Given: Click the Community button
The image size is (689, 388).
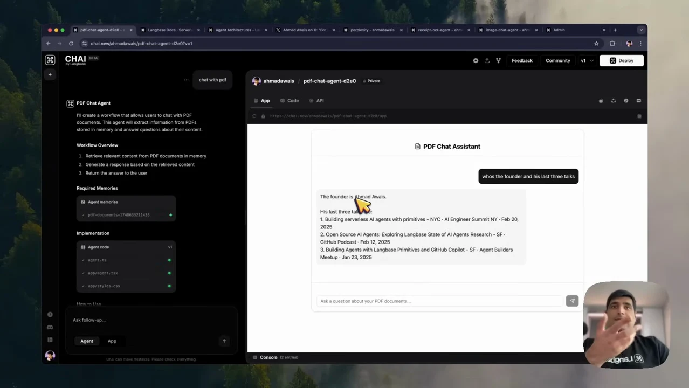Looking at the screenshot, I should [557, 60].
